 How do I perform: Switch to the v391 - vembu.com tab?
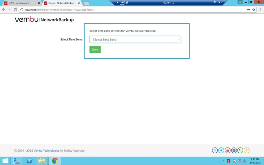pyautogui.click(x=21, y=3)
